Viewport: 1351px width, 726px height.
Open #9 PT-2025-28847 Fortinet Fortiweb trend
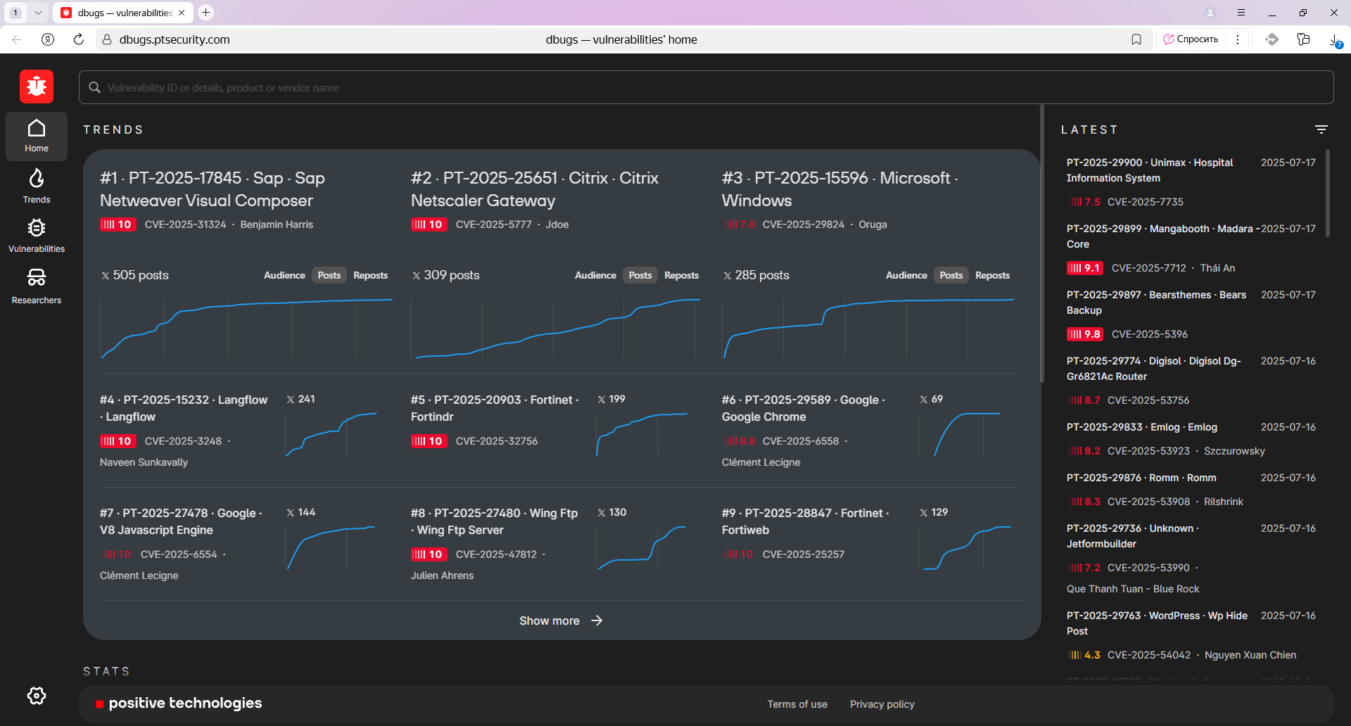pos(805,521)
